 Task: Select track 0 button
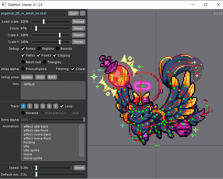[23, 106]
